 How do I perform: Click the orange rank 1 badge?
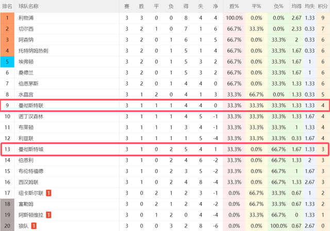click(x=7, y=18)
